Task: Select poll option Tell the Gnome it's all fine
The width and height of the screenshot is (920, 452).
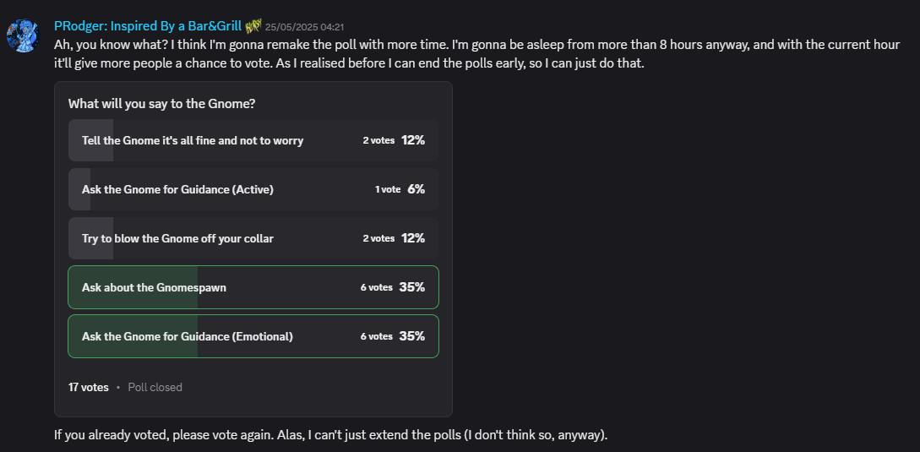Action: [253, 140]
